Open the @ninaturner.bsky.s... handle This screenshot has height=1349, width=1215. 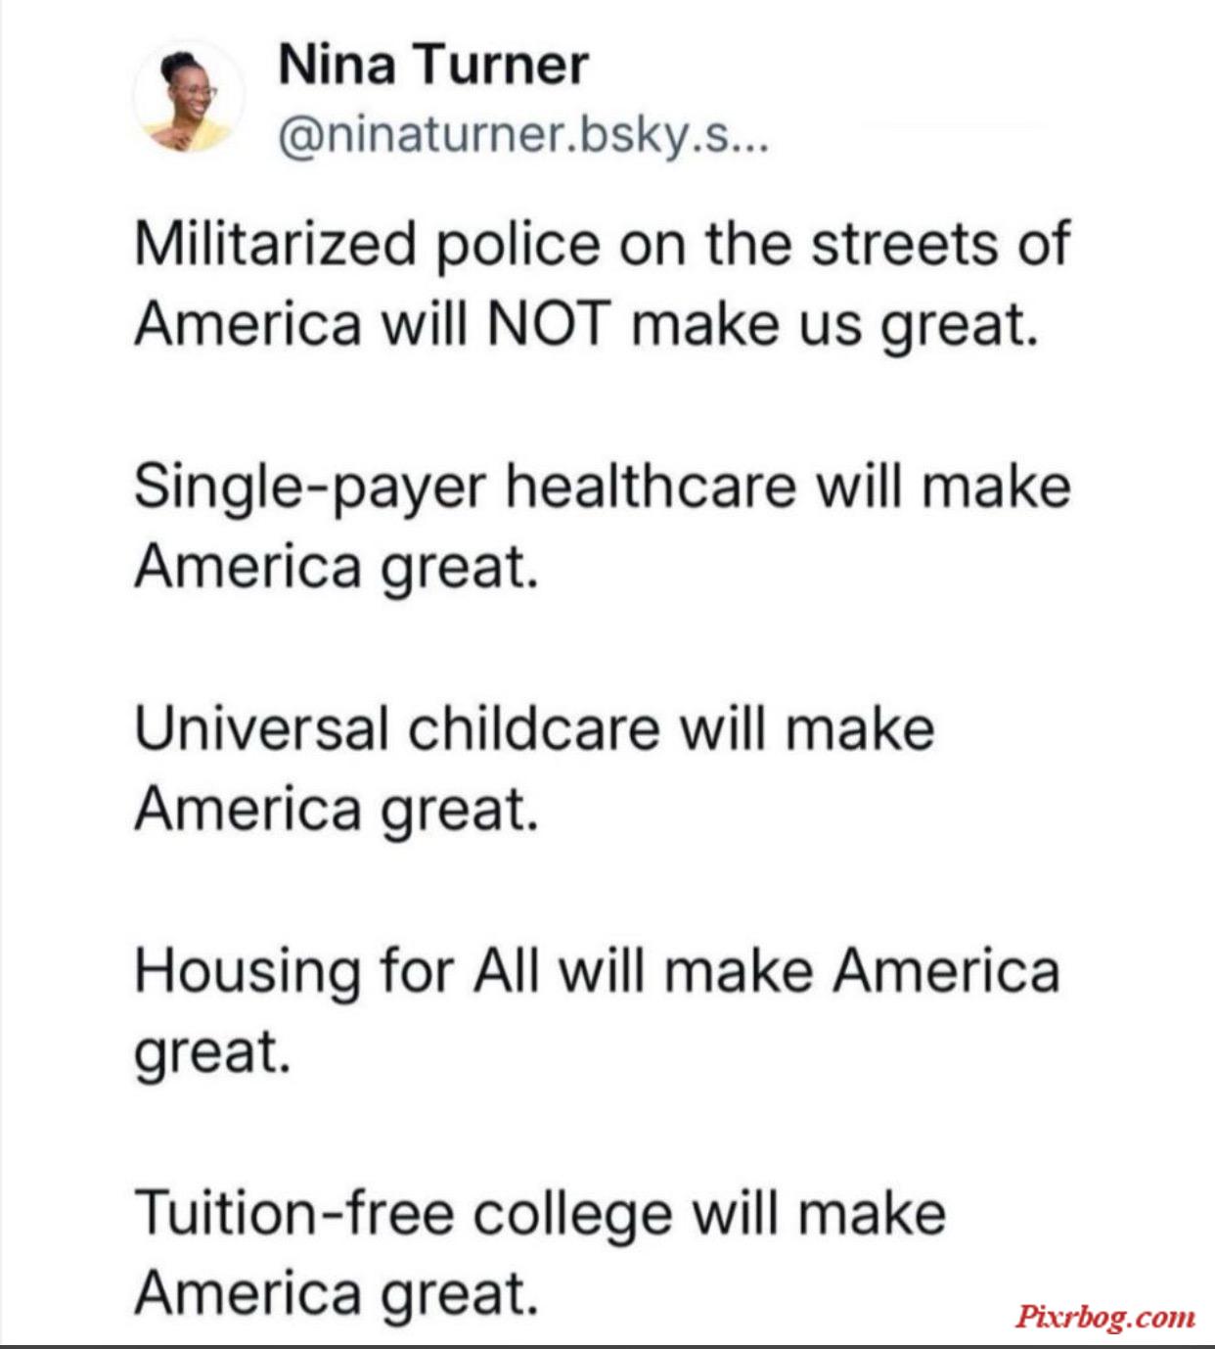click(524, 135)
